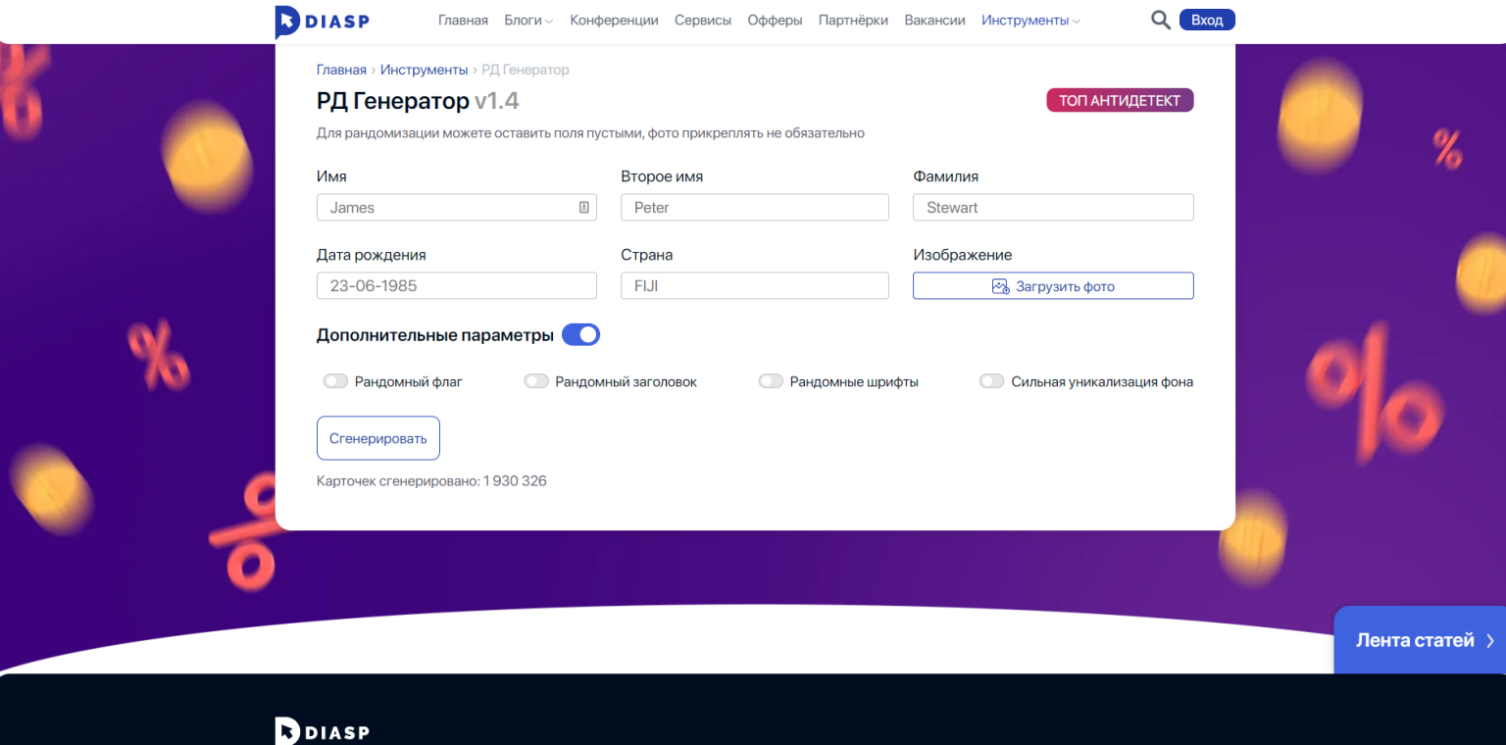Open Офферы menu item
The width and height of the screenshot is (1506, 745).
click(775, 21)
